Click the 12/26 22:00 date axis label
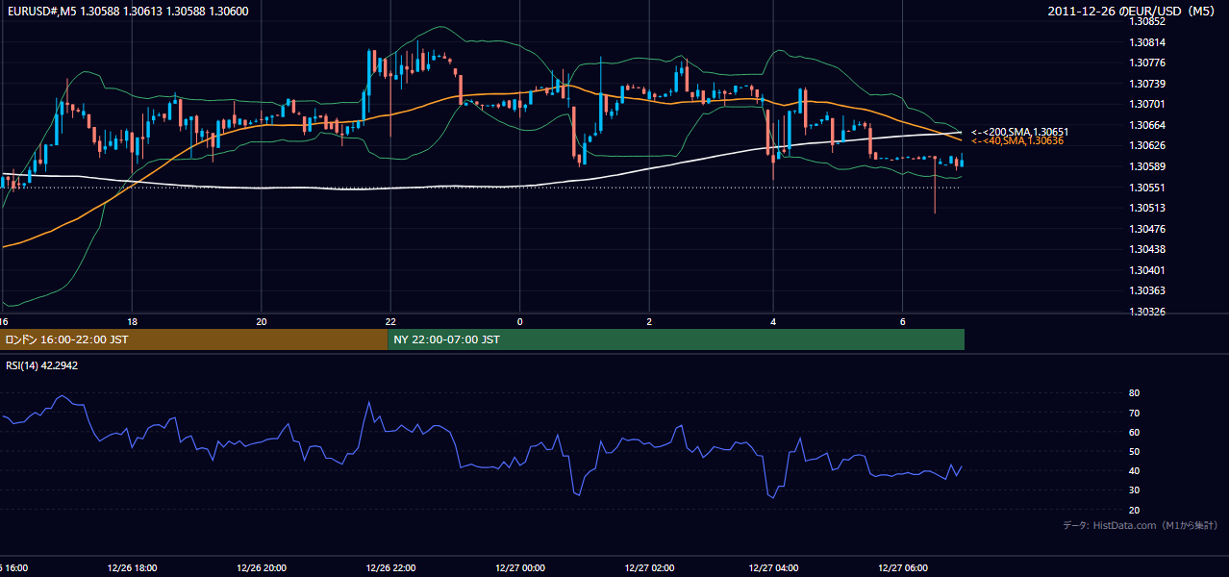The image size is (1229, 577). coord(391,567)
